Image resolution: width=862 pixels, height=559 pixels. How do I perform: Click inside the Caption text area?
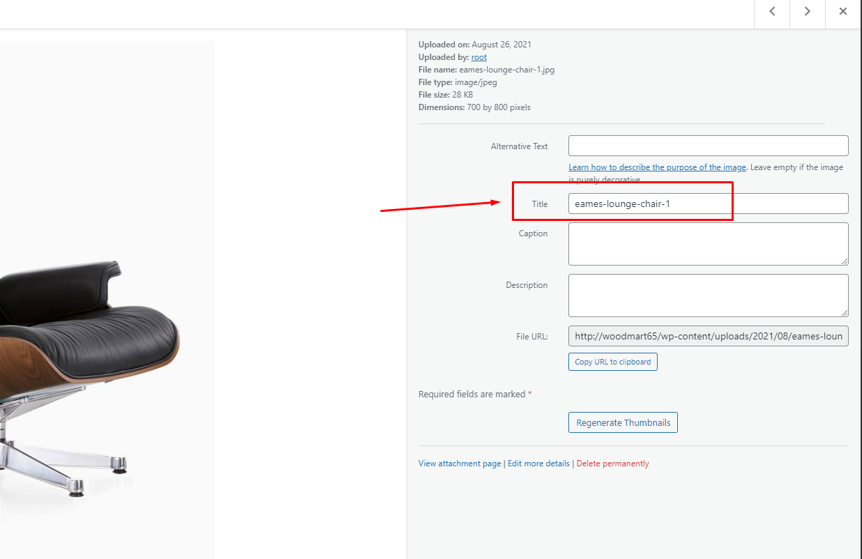pos(709,244)
